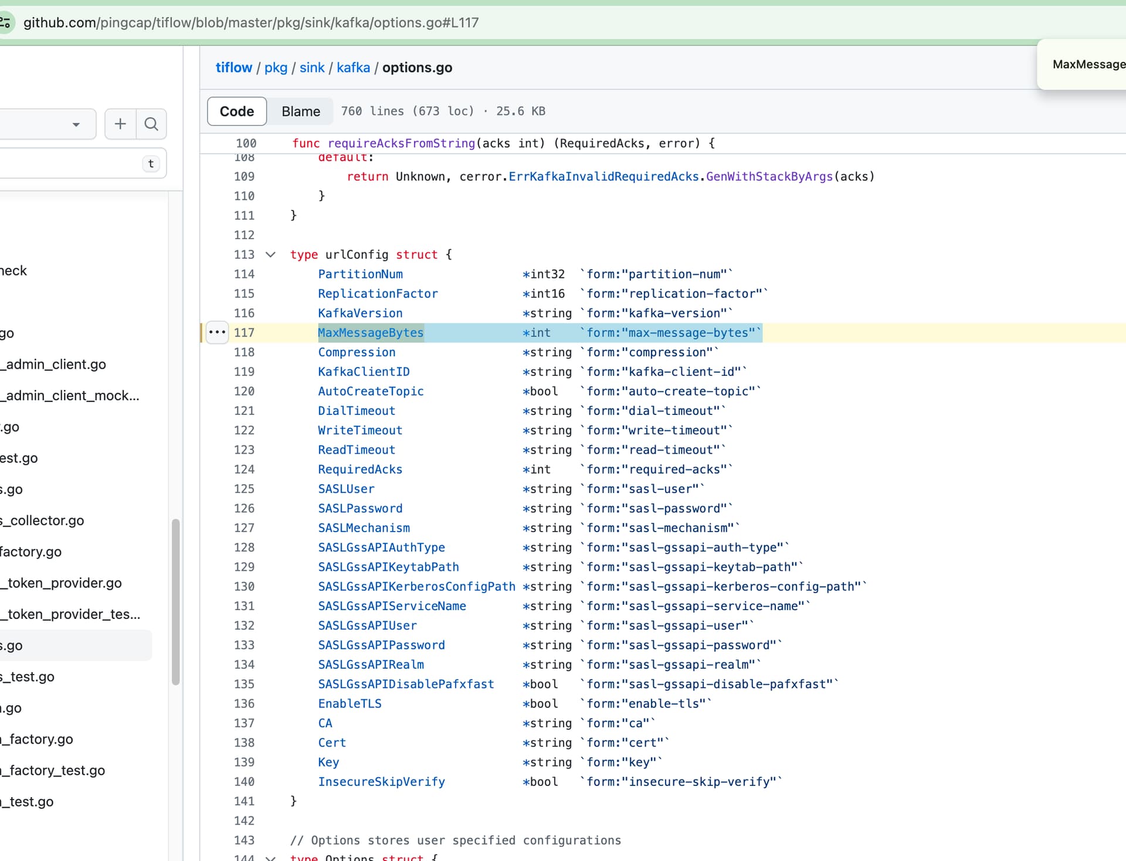Open kafka breadcrumb link
This screenshot has width=1126, height=861.
point(353,67)
